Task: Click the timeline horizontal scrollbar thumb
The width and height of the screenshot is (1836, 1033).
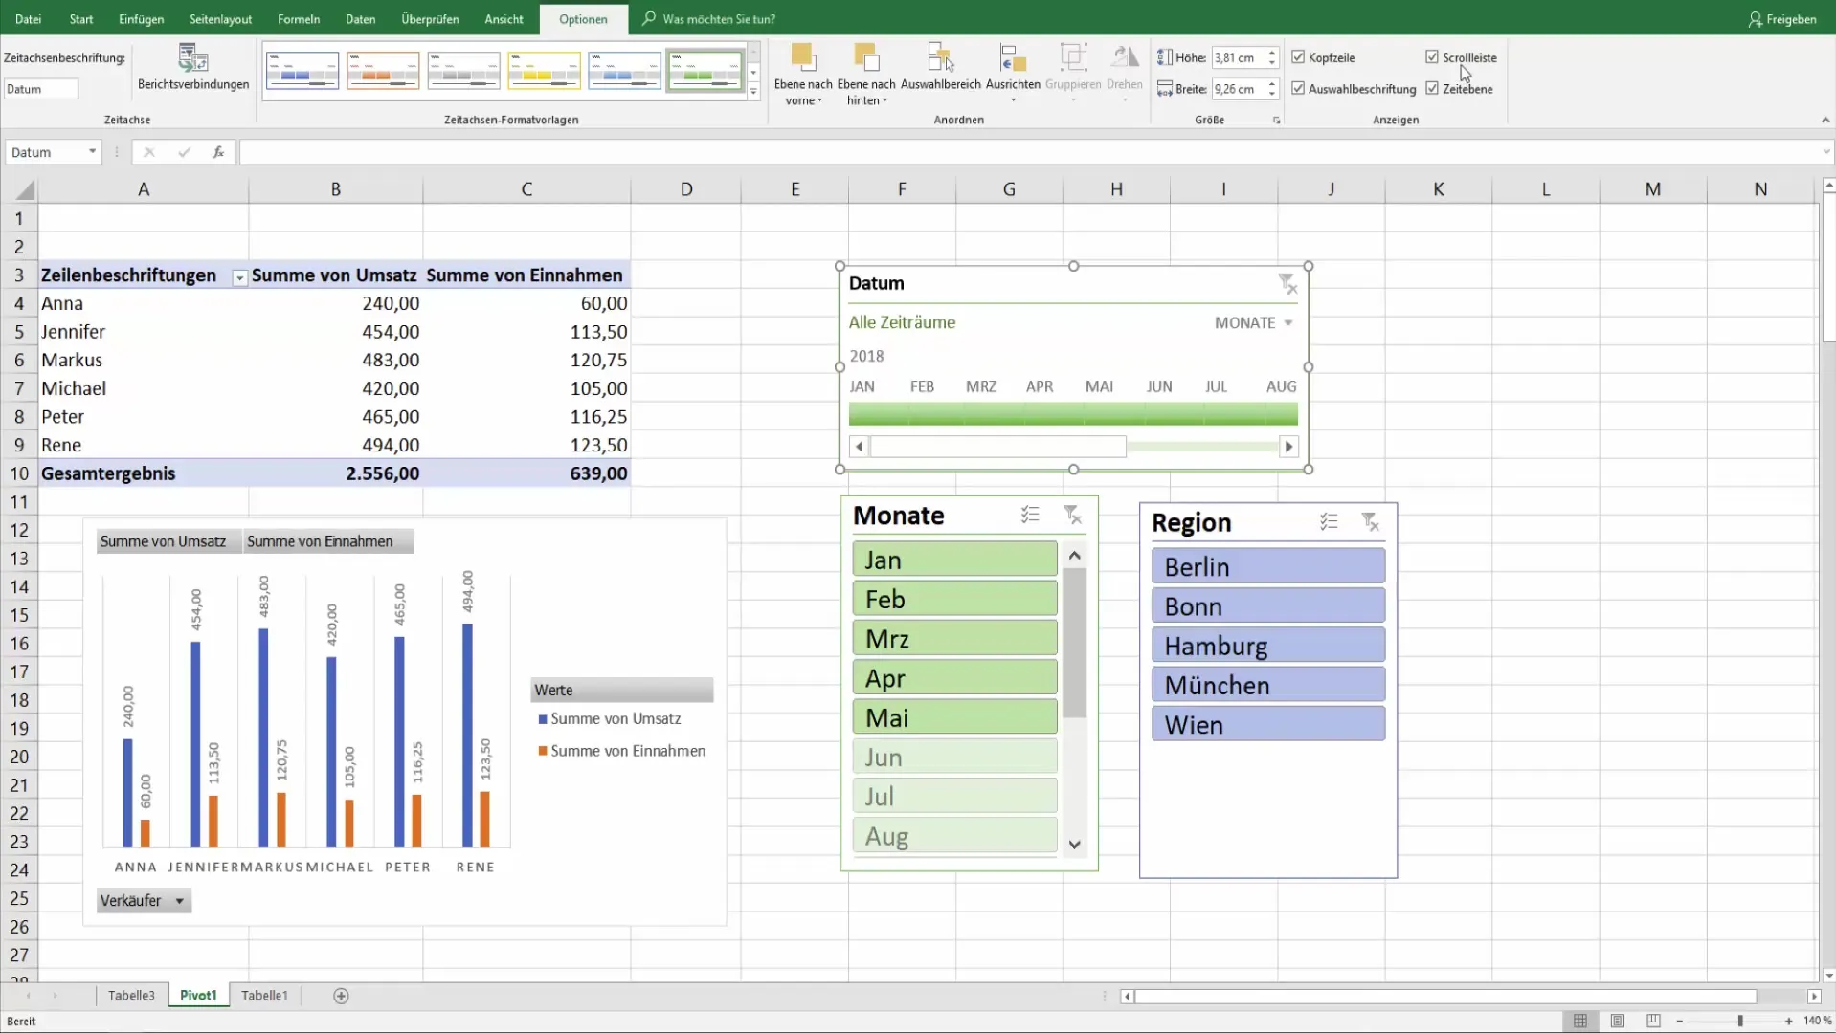Action: point(997,447)
